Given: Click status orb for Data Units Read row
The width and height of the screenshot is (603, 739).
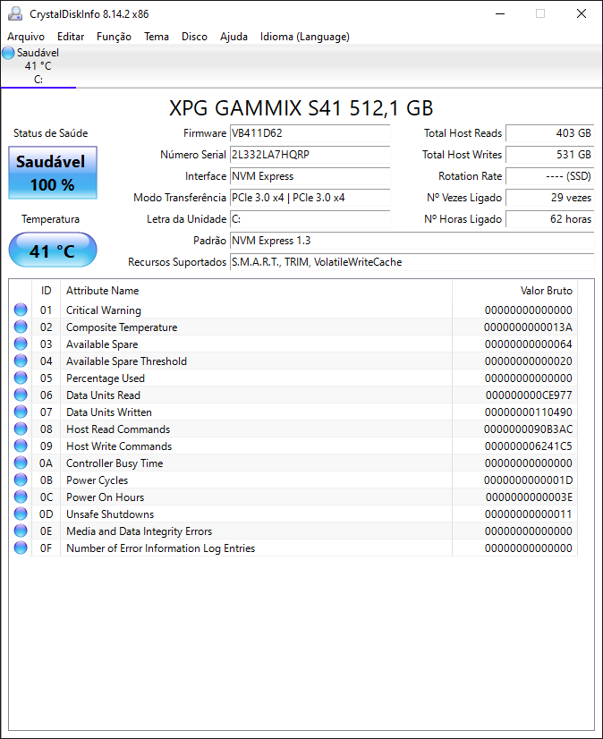Looking at the screenshot, I should pyautogui.click(x=21, y=395).
